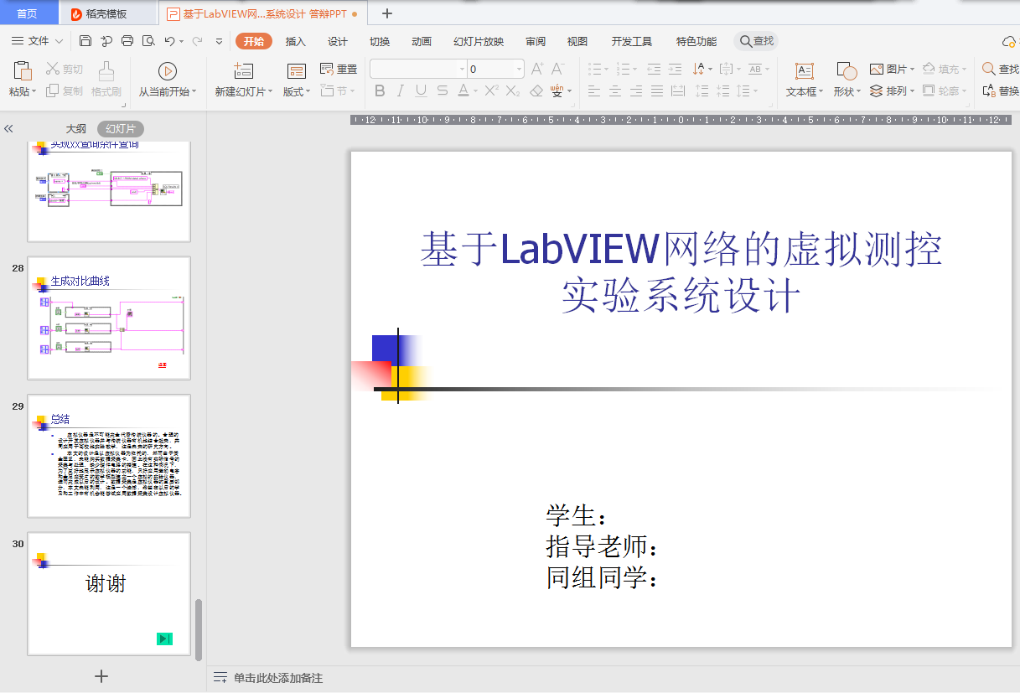The image size is (1020, 693).
Task: Click the Picture (图片) icon
Action: pos(877,69)
